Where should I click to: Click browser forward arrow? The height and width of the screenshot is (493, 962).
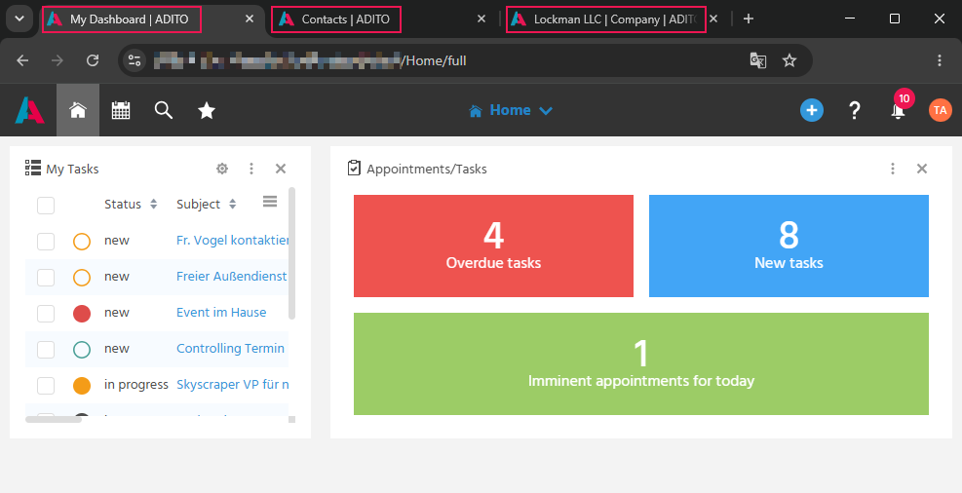tap(58, 60)
